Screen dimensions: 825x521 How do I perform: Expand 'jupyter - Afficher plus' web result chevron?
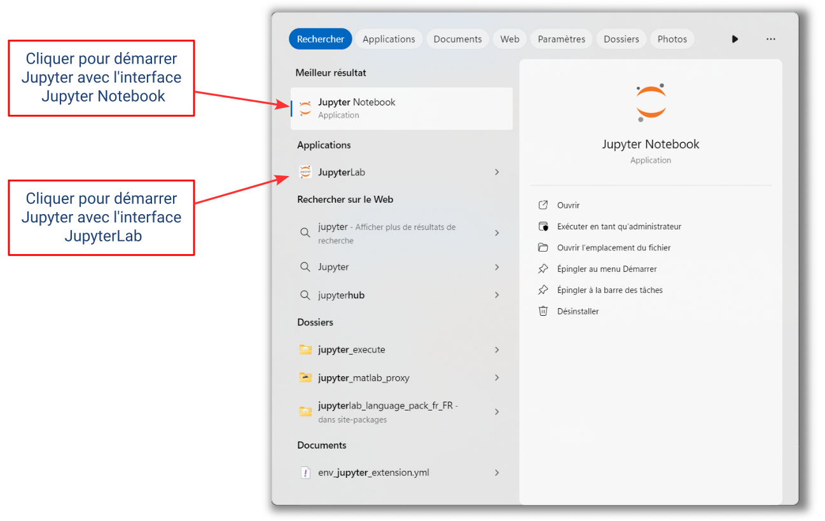(x=497, y=233)
